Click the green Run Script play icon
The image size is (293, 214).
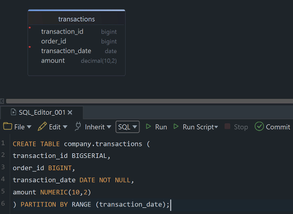(176, 126)
